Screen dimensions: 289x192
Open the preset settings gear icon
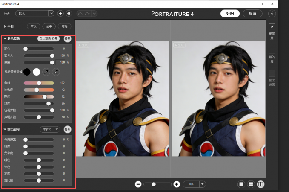(x=69, y=14)
